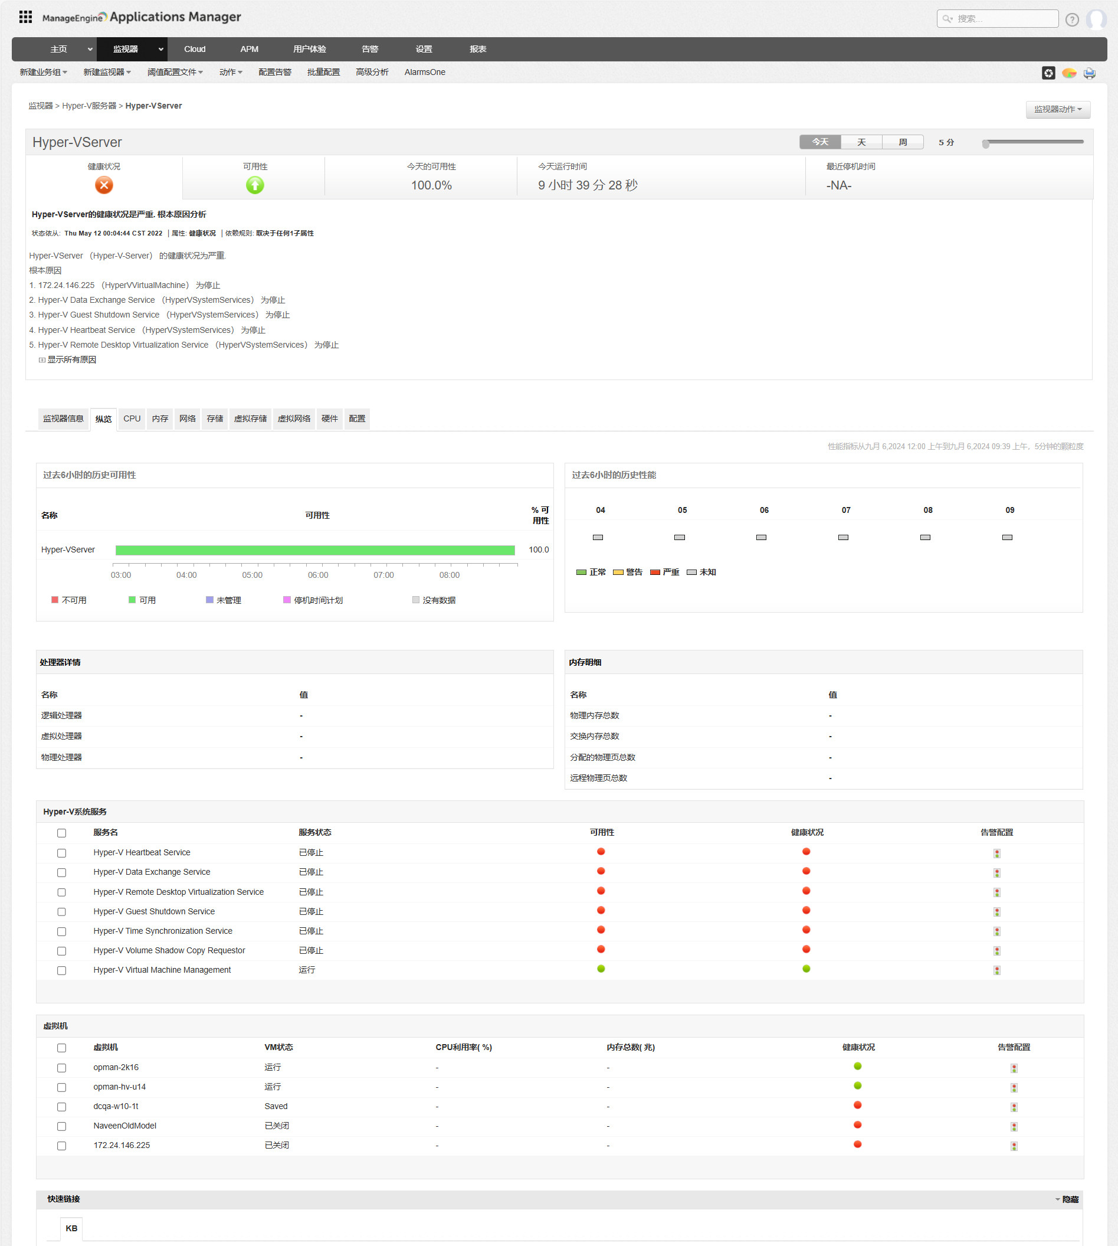Open alarm config for Hyper-V Time Synchronization Service
The image size is (1118, 1246).
[997, 931]
